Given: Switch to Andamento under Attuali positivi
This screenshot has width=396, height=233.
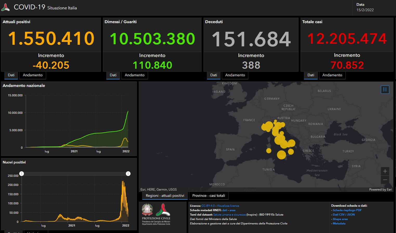Looking at the screenshot, I should click(33, 75).
